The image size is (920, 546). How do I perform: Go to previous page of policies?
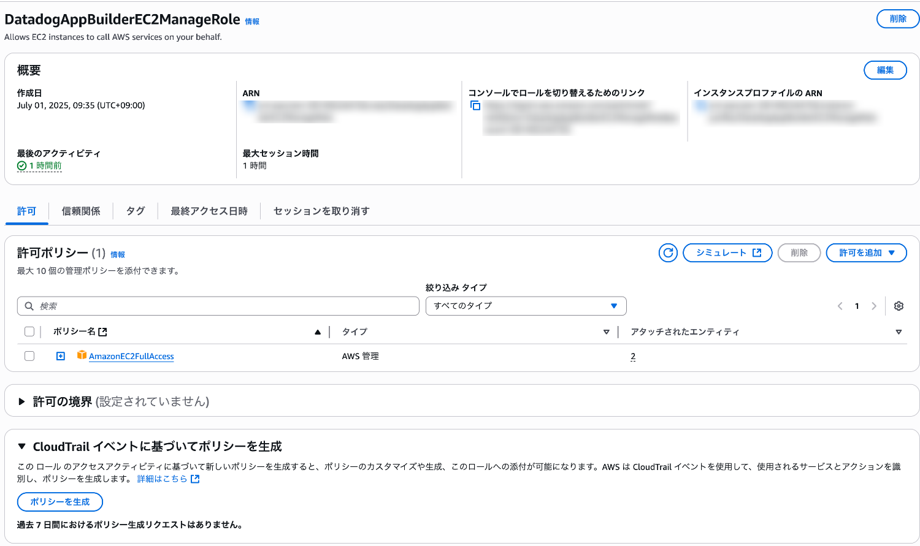[x=840, y=306]
